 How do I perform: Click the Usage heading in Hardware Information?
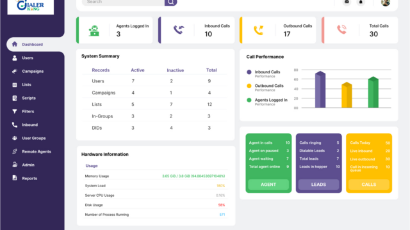pos(92,166)
